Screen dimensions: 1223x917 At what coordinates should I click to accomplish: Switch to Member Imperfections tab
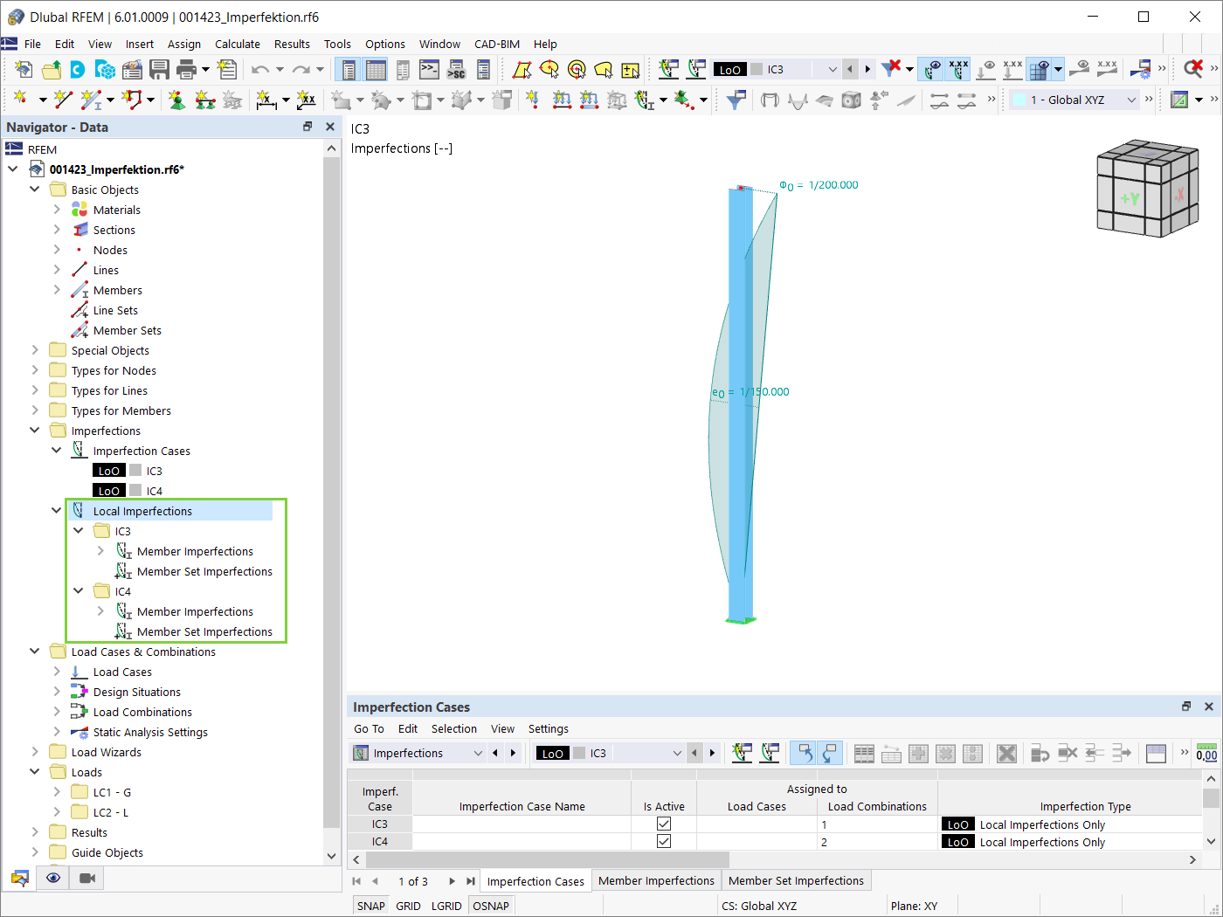(656, 880)
